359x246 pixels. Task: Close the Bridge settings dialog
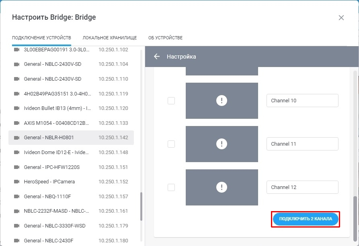341,18
